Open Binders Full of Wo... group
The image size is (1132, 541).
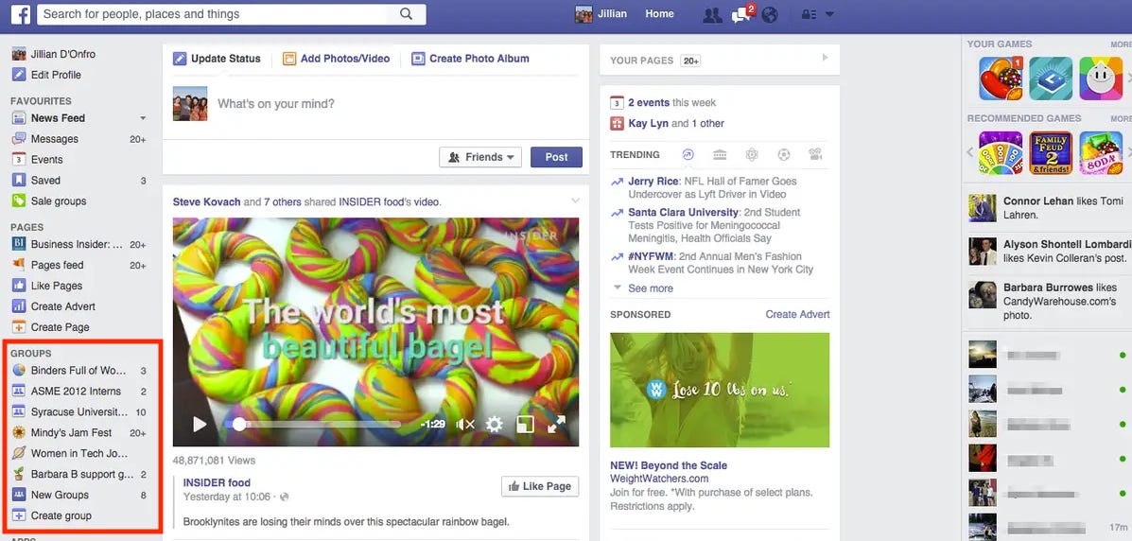[79, 371]
